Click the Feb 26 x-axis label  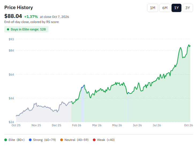[77, 125]
